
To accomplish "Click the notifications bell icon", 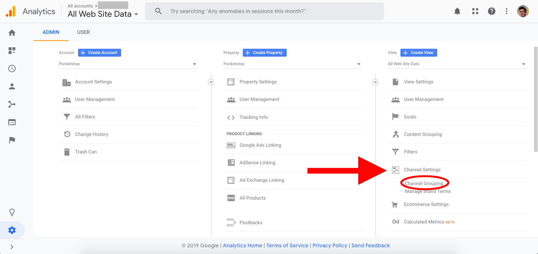I will point(457,11).
